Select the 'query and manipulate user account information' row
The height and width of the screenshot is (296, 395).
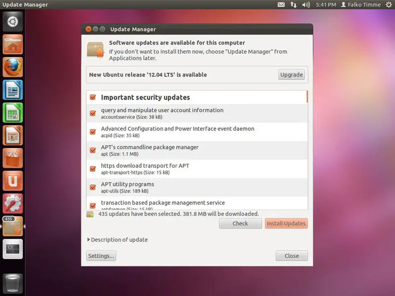pos(197,113)
